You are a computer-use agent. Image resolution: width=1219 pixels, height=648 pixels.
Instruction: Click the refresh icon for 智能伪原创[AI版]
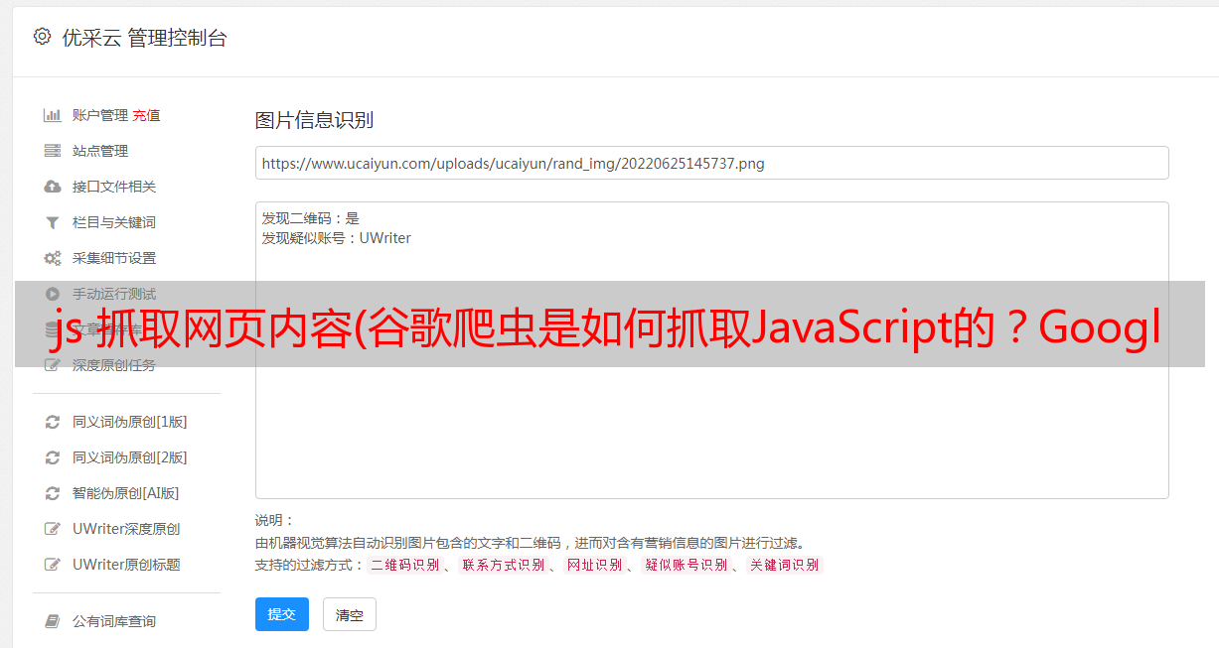[53, 493]
